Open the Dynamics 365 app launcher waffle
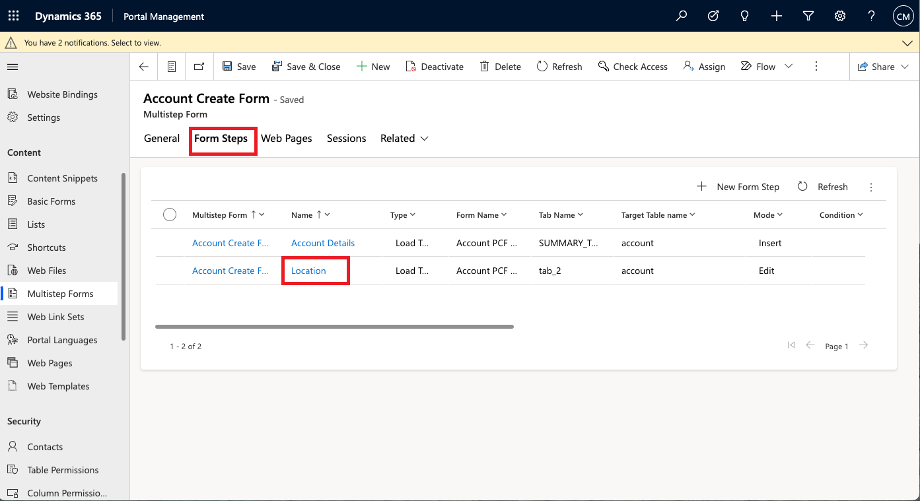Screen dimensions: 920x501 pyautogui.click(x=13, y=16)
